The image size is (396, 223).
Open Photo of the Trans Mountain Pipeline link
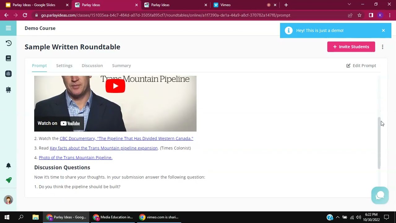pyautogui.click(x=75, y=158)
